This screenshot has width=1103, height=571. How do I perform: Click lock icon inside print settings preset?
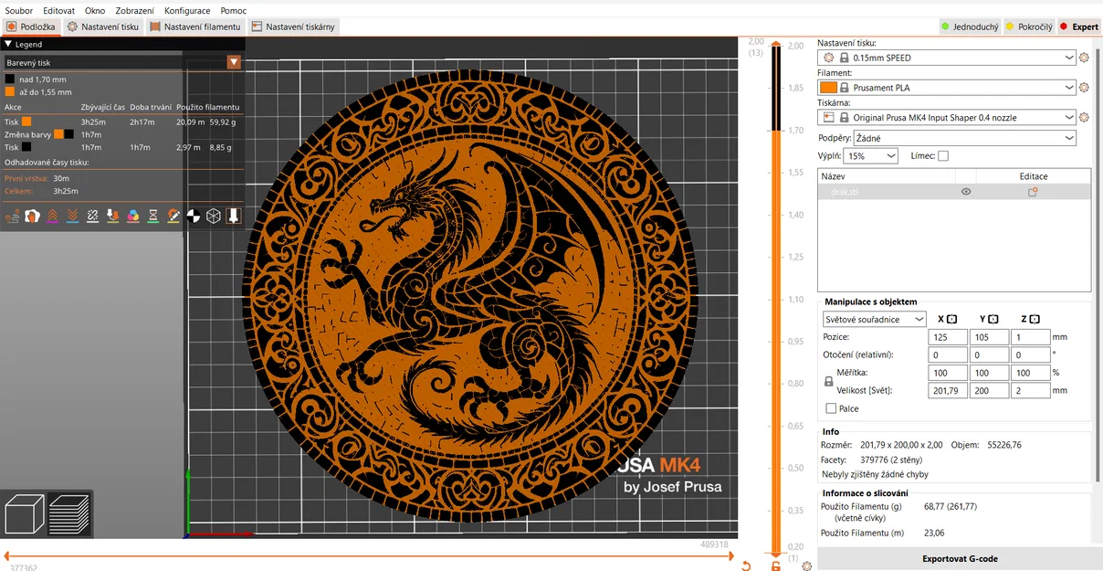pyautogui.click(x=844, y=58)
